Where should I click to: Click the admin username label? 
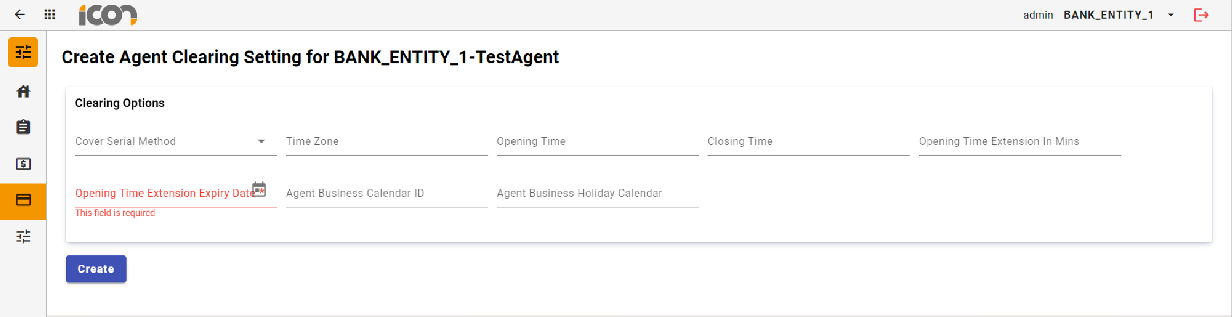pos(1037,15)
